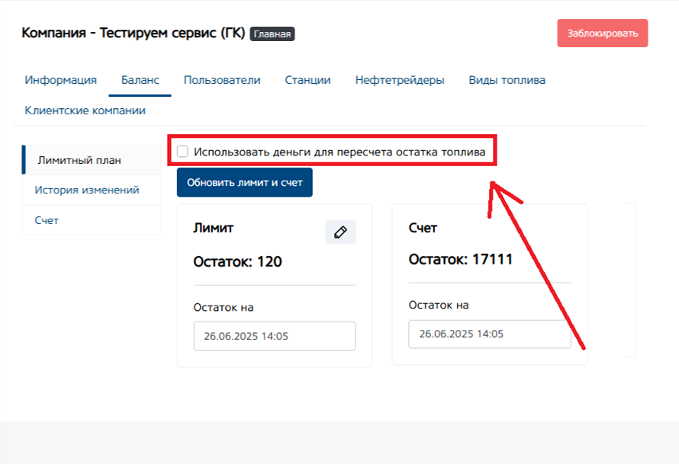
Task: Click the Лимит card date field
Action: pyautogui.click(x=275, y=336)
